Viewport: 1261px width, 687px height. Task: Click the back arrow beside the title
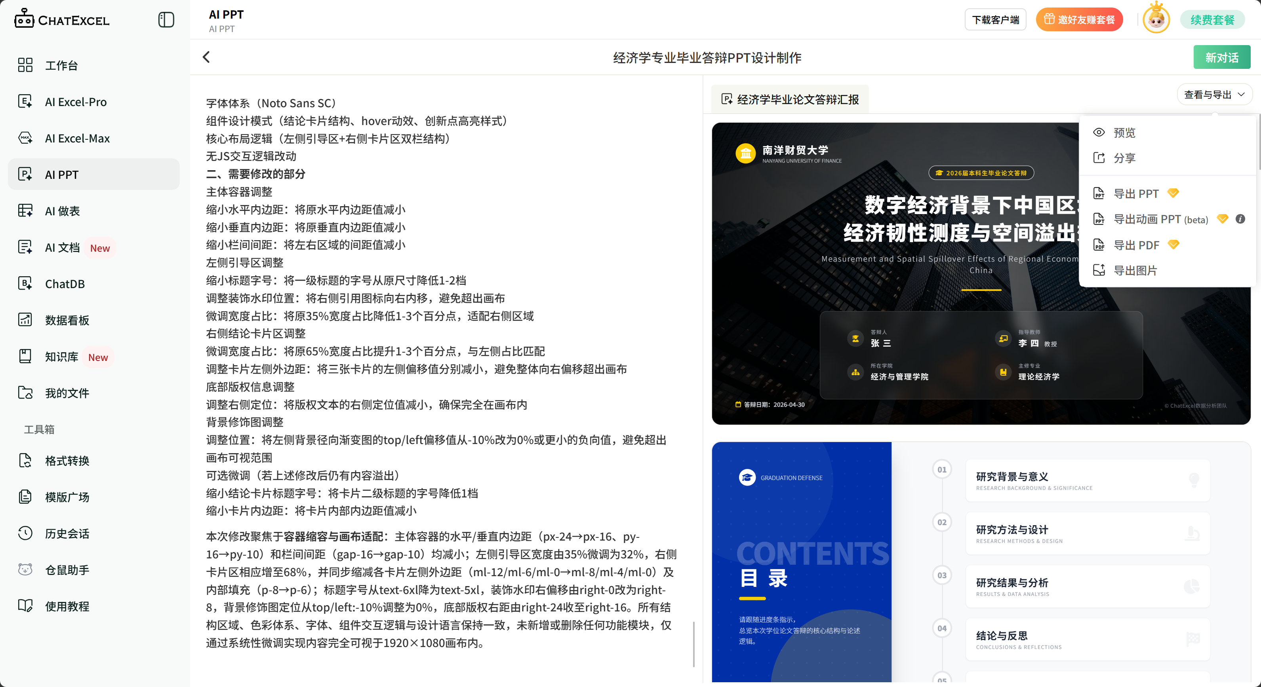(x=207, y=57)
